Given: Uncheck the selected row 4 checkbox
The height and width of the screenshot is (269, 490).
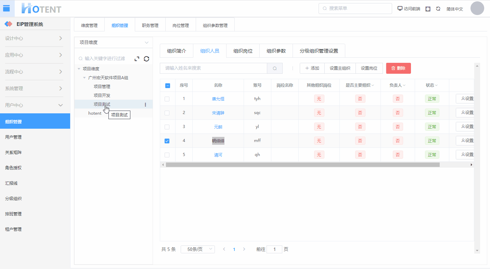Looking at the screenshot, I should [x=167, y=141].
